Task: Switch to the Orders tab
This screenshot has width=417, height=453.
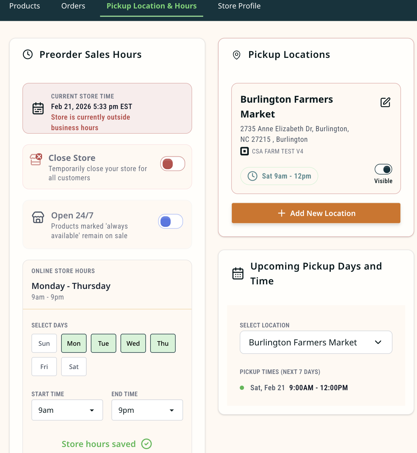Action: (x=73, y=6)
